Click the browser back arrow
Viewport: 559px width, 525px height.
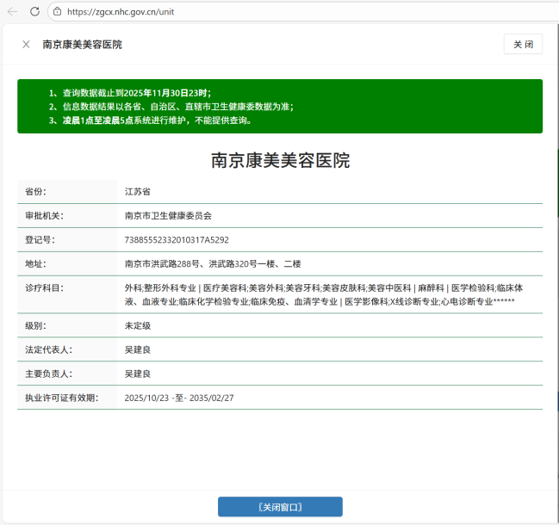click(x=12, y=11)
